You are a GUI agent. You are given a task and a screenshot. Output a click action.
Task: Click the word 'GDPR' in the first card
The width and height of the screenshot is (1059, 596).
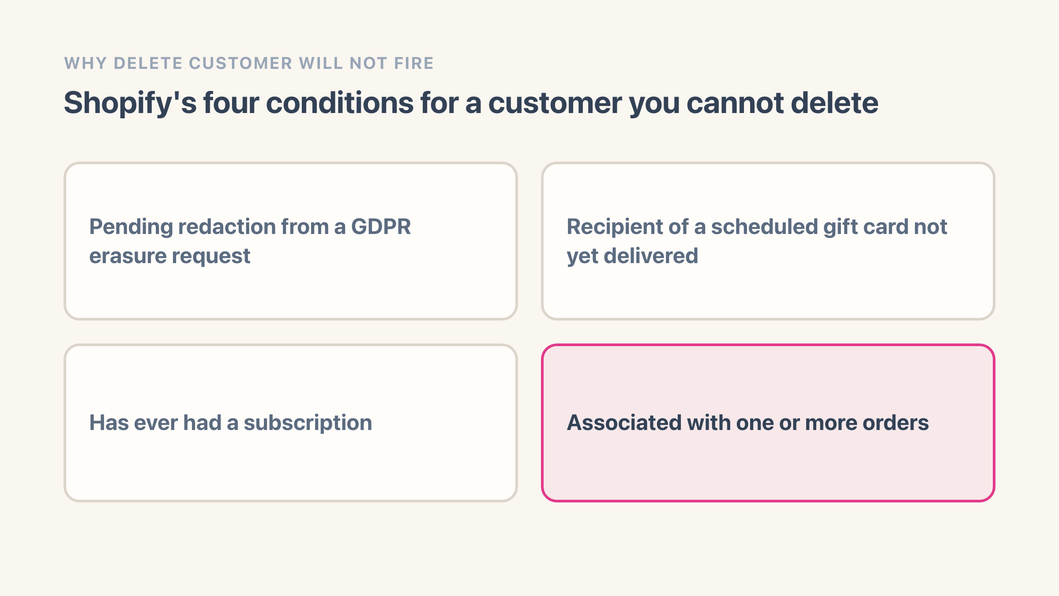tap(381, 227)
